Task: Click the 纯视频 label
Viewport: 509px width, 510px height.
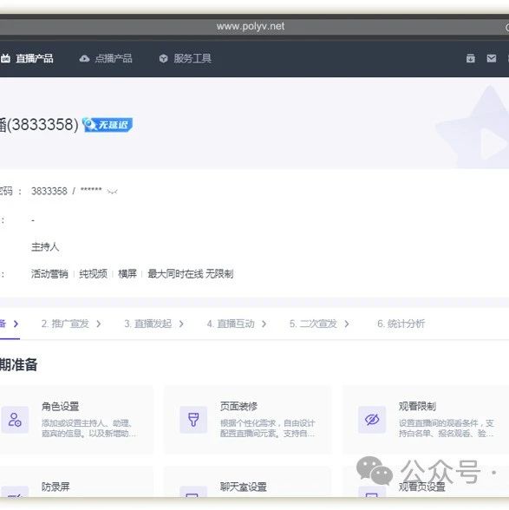Action: [94, 274]
